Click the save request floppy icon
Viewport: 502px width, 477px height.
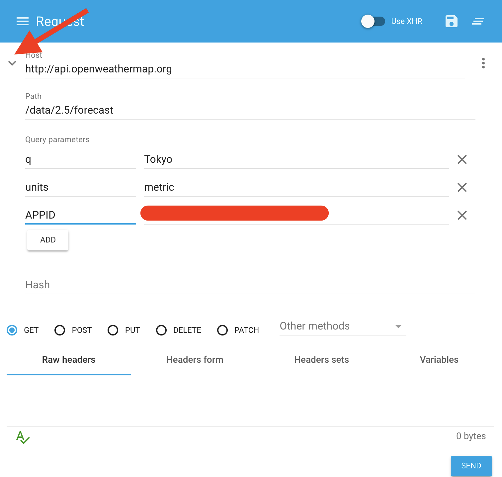pyautogui.click(x=451, y=22)
